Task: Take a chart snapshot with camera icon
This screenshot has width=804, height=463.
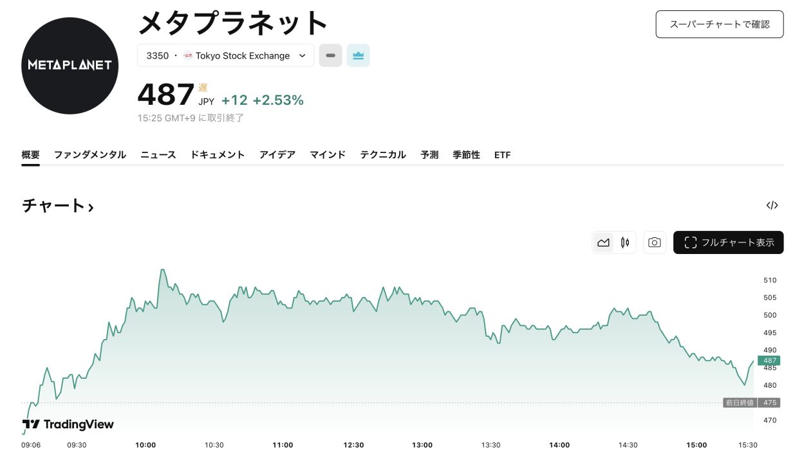Action: (x=655, y=242)
